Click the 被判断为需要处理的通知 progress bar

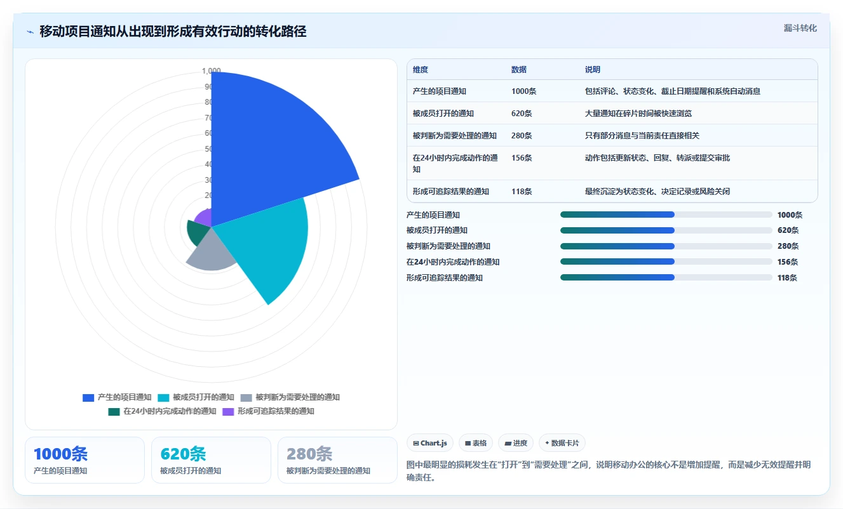point(666,246)
